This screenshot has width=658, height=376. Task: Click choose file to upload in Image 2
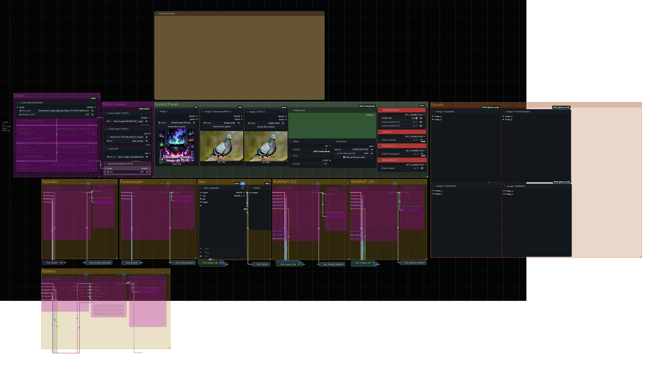[x=221, y=127]
